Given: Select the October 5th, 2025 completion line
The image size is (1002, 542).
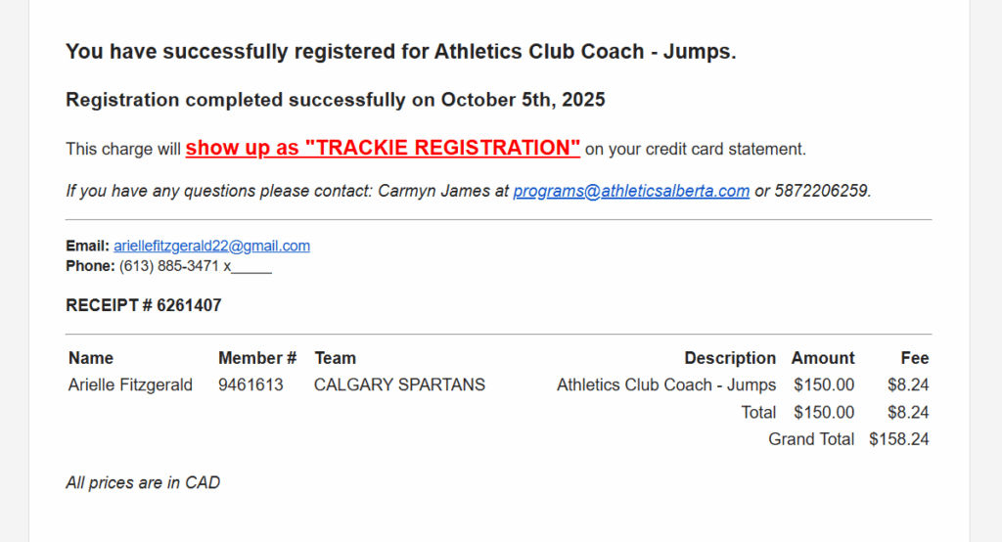Looking at the screenshot, I should 335,100.
